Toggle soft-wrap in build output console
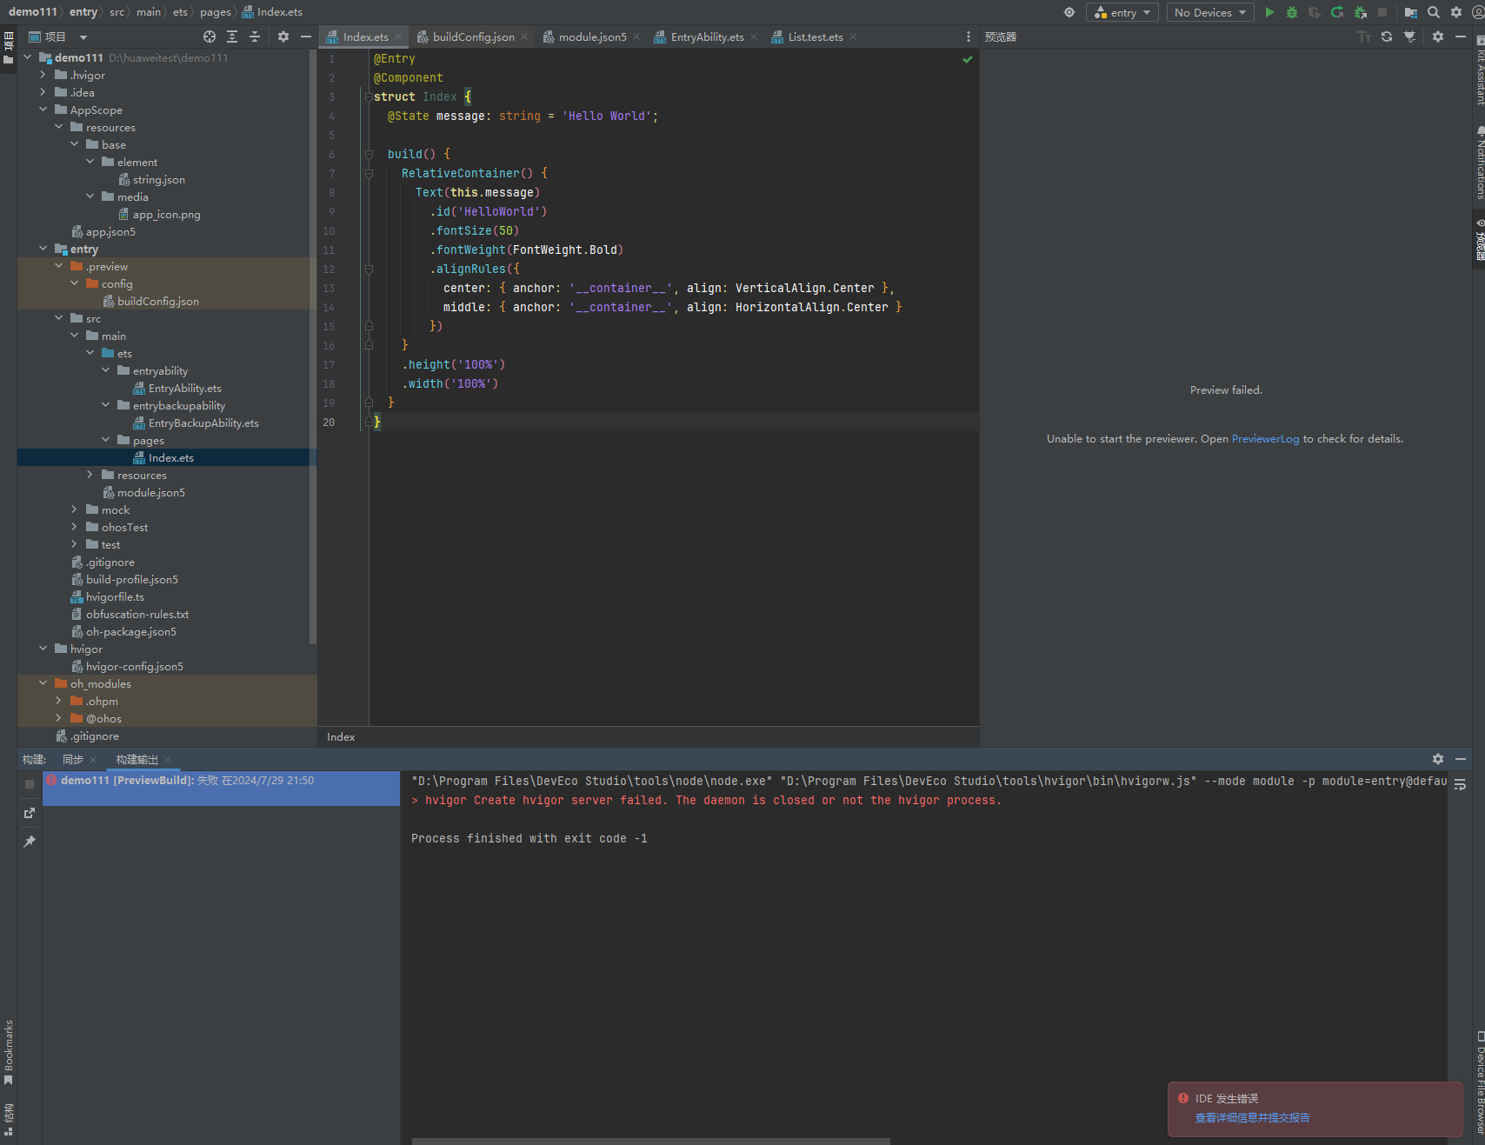Viewport: 1485px width, 1145px height. click(x=1460, y=784)
